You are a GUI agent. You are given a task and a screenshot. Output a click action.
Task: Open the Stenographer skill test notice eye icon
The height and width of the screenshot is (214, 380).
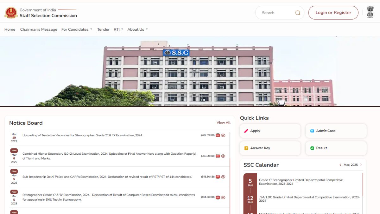pos(223,197)
